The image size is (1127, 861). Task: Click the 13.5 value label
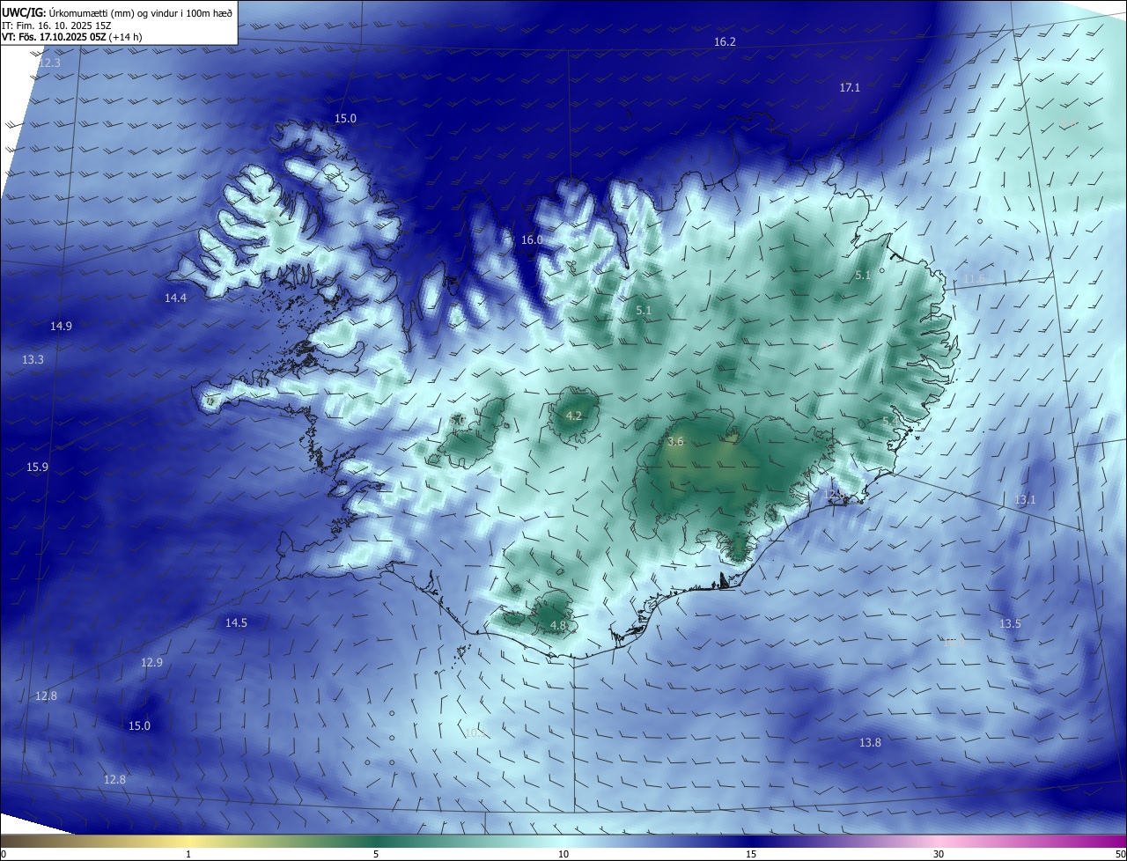click(1010, 624)
